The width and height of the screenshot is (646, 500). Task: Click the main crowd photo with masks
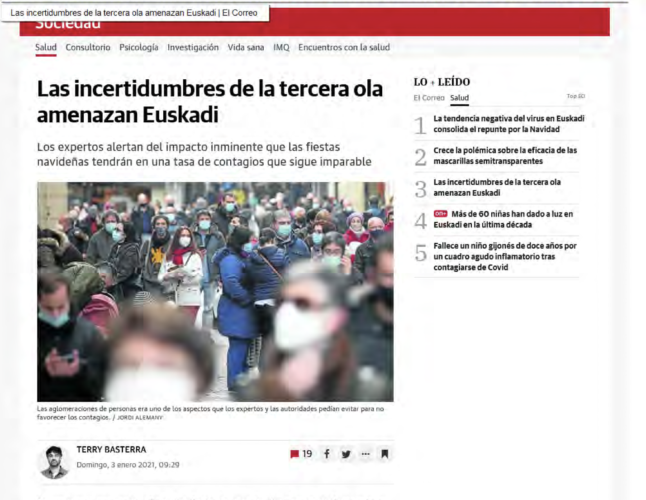215,291
